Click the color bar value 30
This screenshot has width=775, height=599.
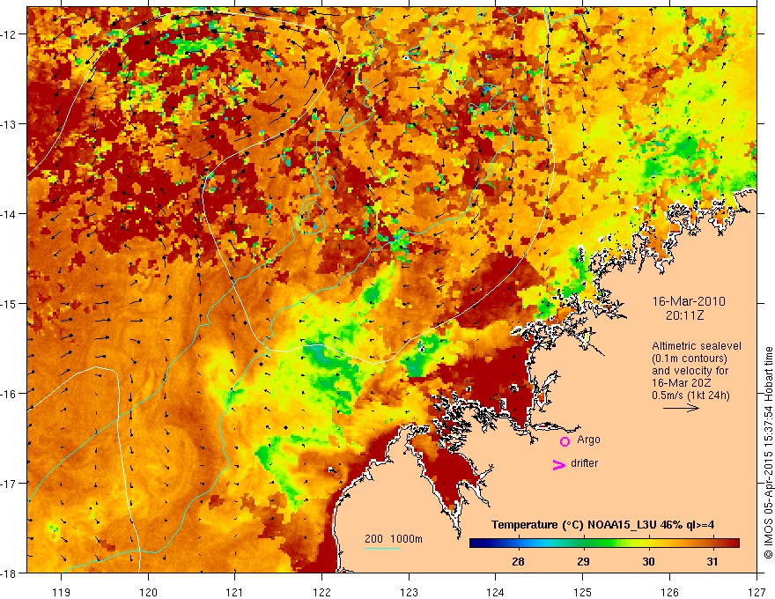coord(648,561)
